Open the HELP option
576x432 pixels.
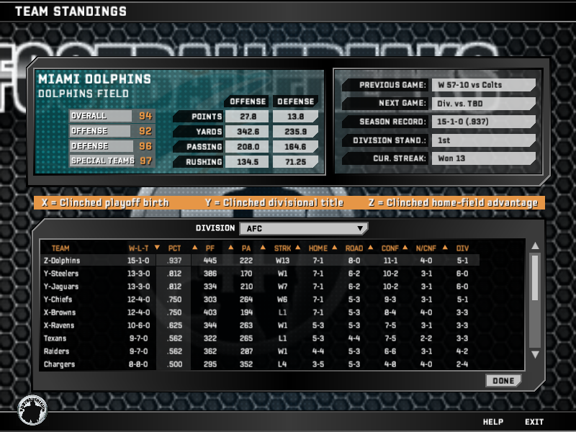[493, 422]
